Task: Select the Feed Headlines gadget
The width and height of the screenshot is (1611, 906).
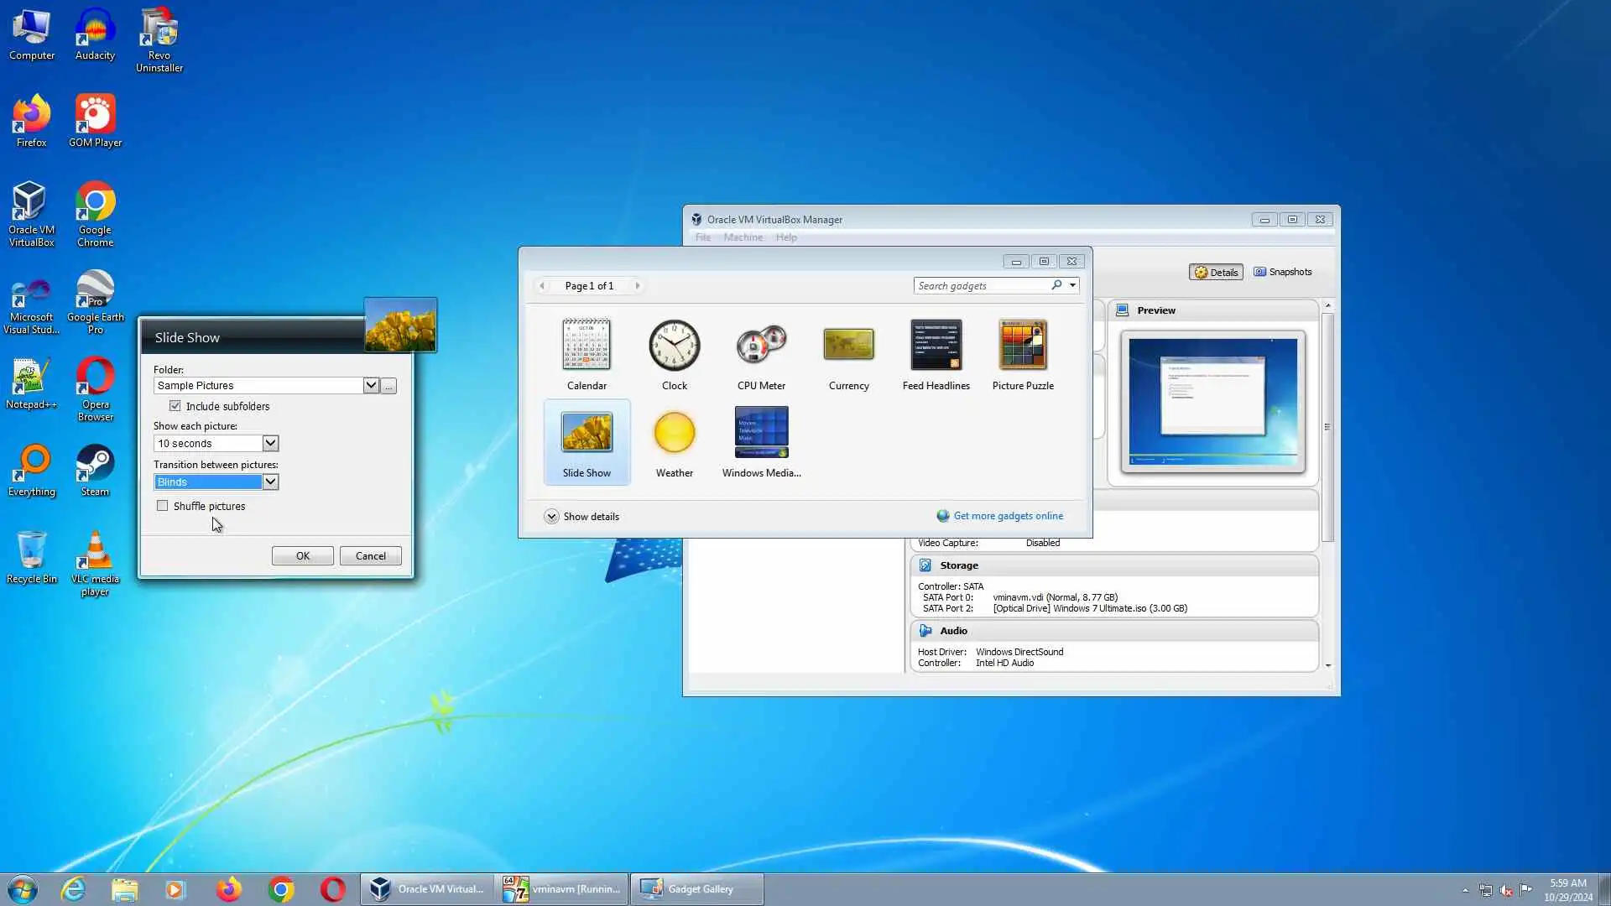Action: click(x=936, y=345)
